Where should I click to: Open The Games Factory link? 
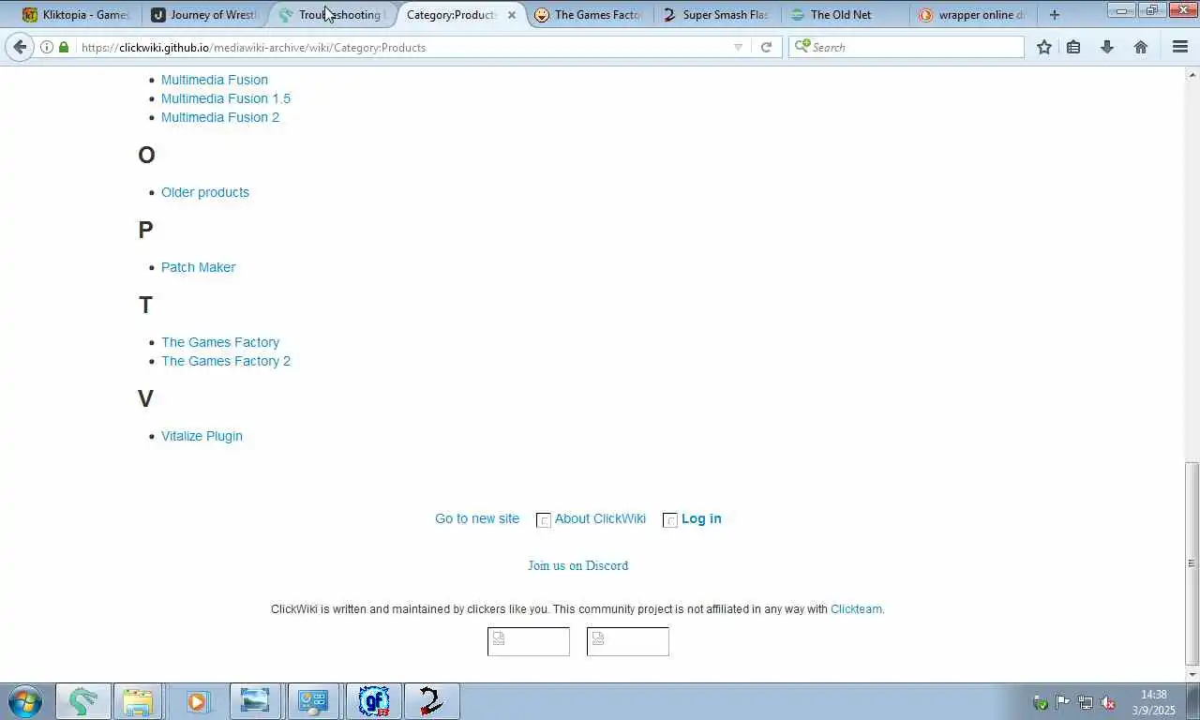tap(220, 342)
